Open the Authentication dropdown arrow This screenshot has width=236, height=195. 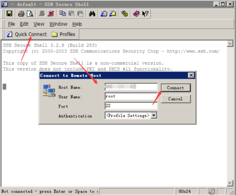tap(154, 115)
